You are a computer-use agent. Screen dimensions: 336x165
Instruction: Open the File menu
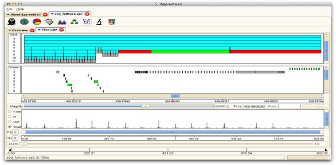click(9, 9)
